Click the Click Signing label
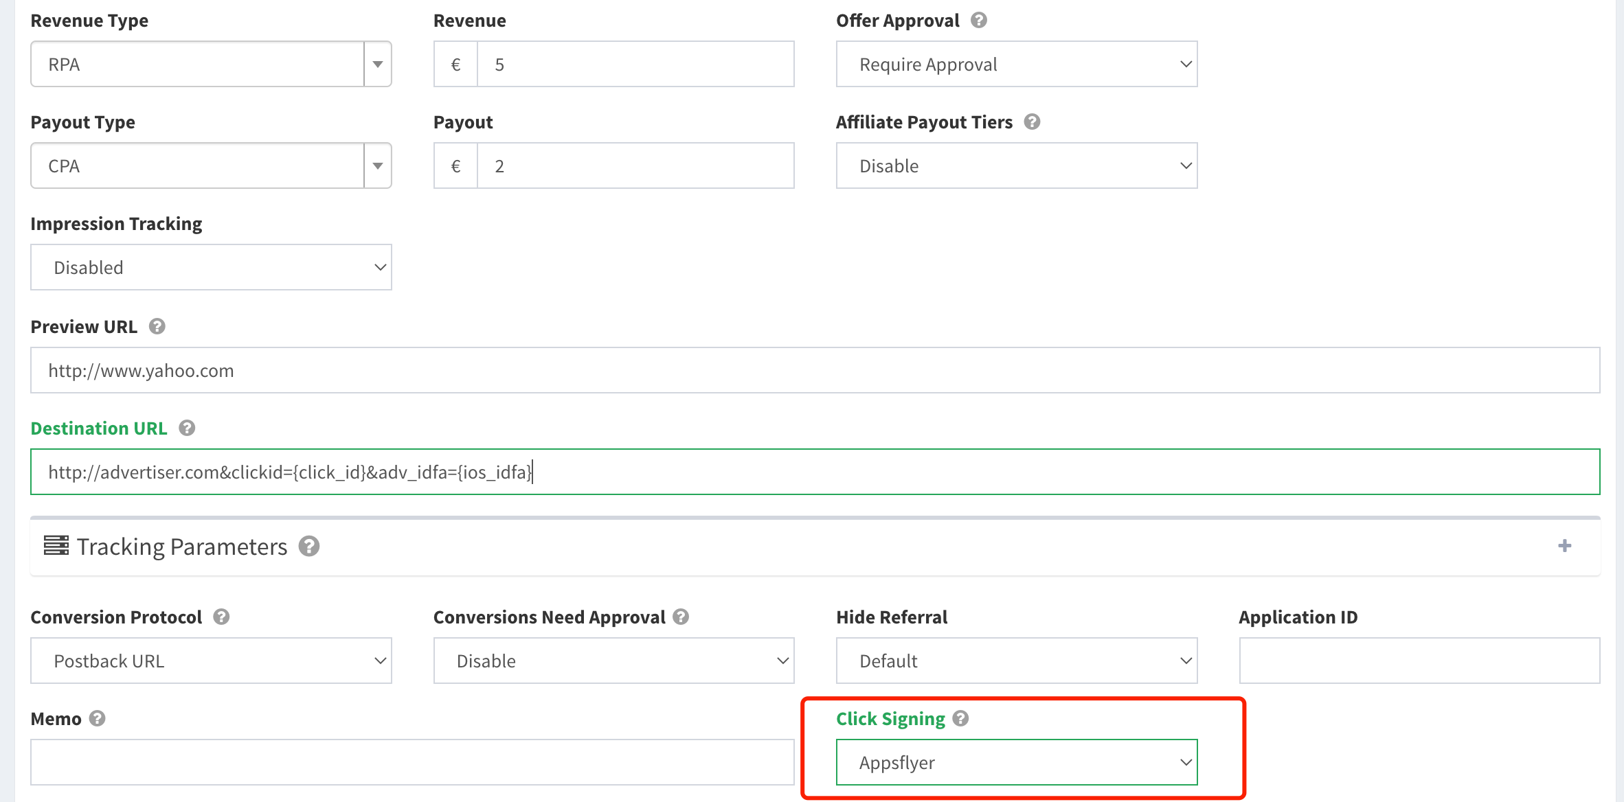This screenshot has width=1624, height=802. (891, 719)
